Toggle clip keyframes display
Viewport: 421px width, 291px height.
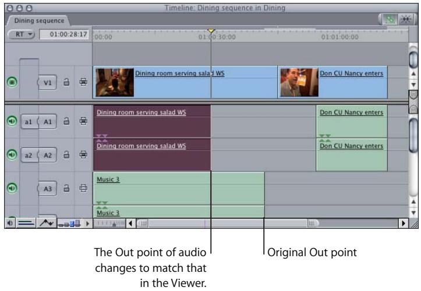pos(26,223)
